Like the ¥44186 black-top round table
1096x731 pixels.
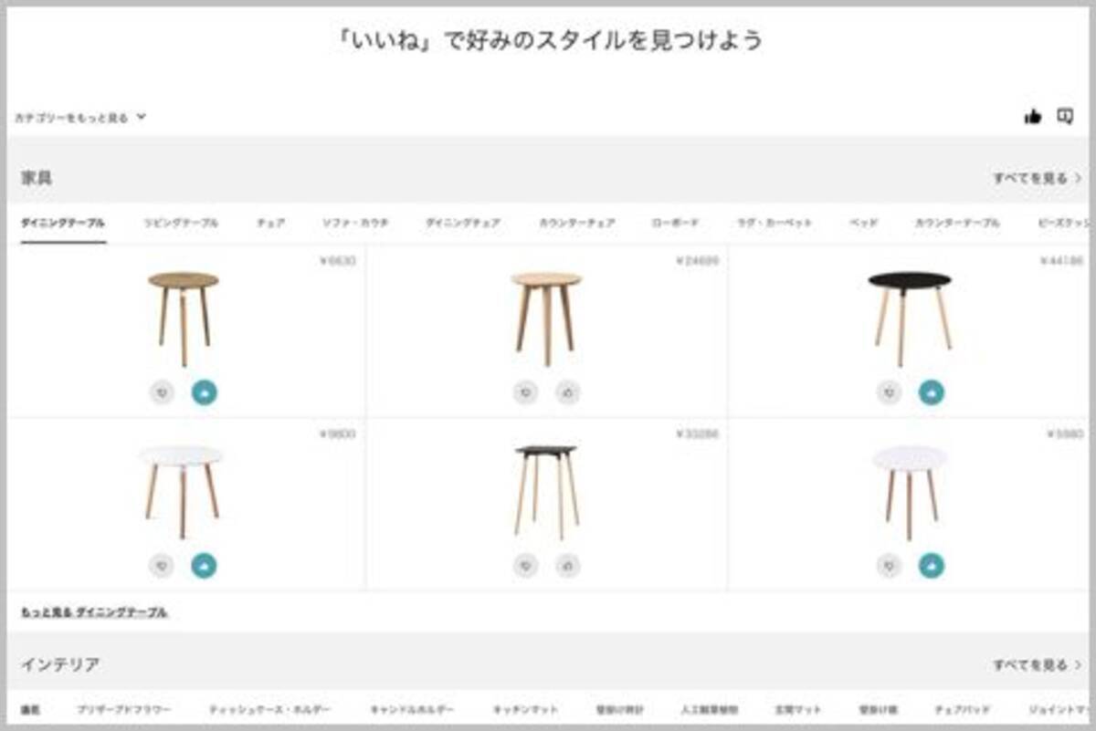932,392
